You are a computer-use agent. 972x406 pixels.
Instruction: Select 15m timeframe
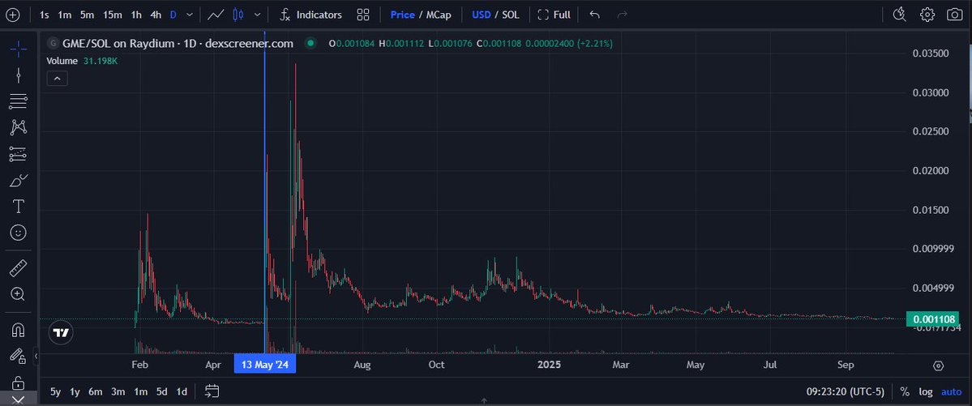coord(112,15)
